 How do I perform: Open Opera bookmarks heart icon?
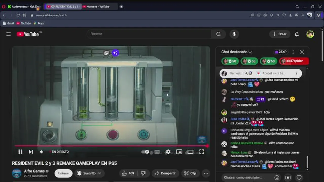point(284,15)
